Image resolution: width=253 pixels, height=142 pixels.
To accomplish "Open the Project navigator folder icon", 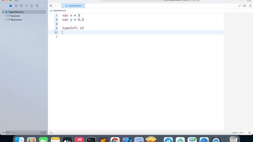I will coord(11,6).
